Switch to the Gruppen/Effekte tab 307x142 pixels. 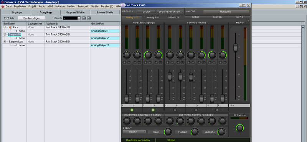(x=75, y=13)
